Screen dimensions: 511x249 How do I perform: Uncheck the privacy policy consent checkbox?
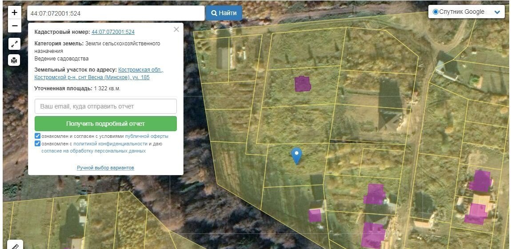pyautogui.click(x=38, y=144)
